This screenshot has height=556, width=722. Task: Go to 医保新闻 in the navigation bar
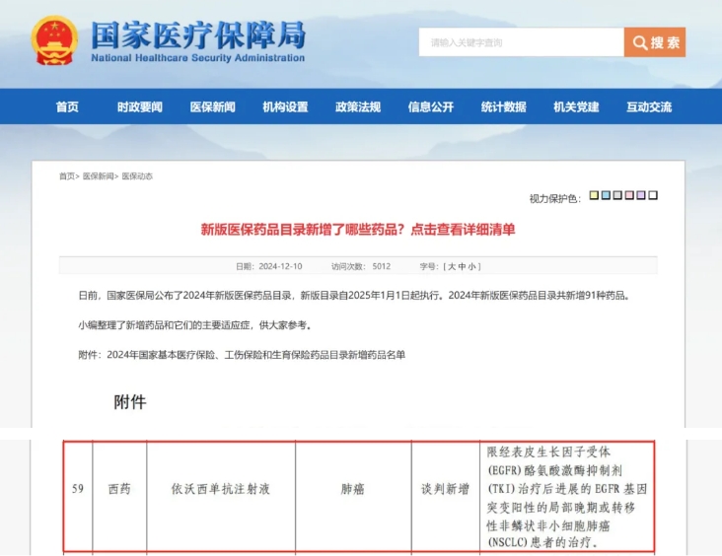pos(212,106)
